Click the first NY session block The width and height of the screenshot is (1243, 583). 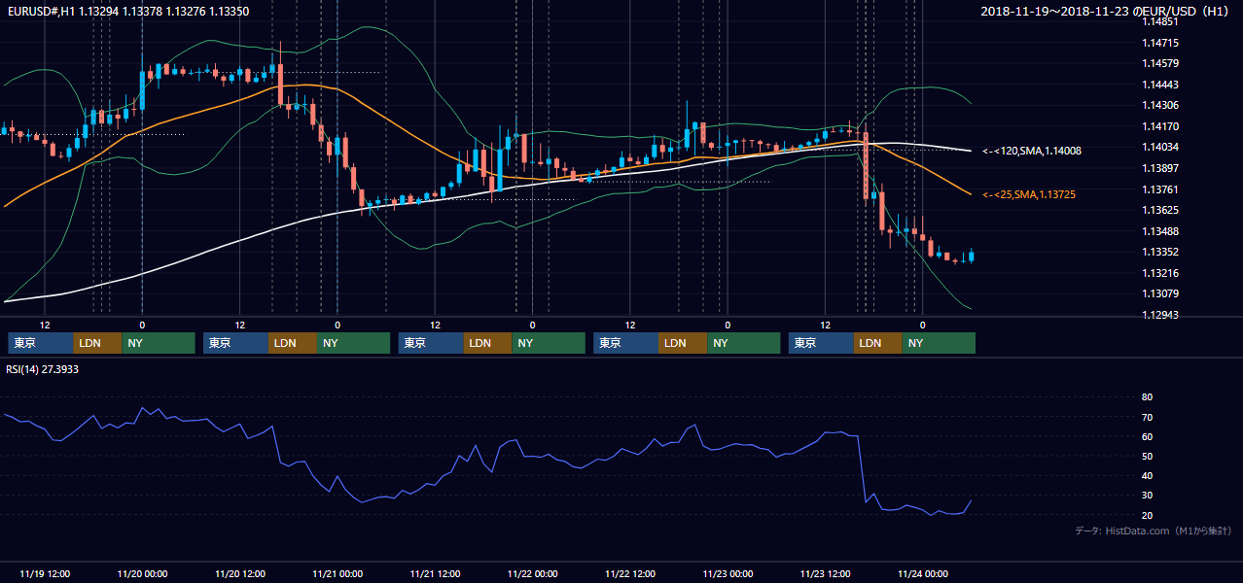(x=159, y=343)
